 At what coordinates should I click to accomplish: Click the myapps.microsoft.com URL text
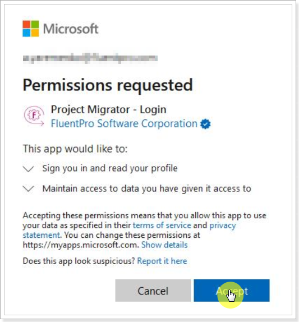(80, 245)
